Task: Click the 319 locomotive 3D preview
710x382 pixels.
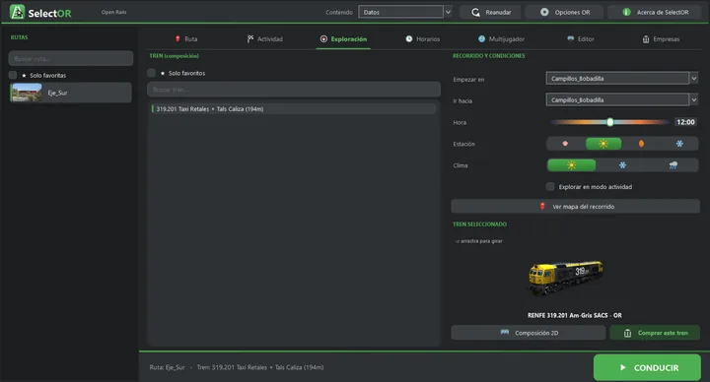Action: 566,277
